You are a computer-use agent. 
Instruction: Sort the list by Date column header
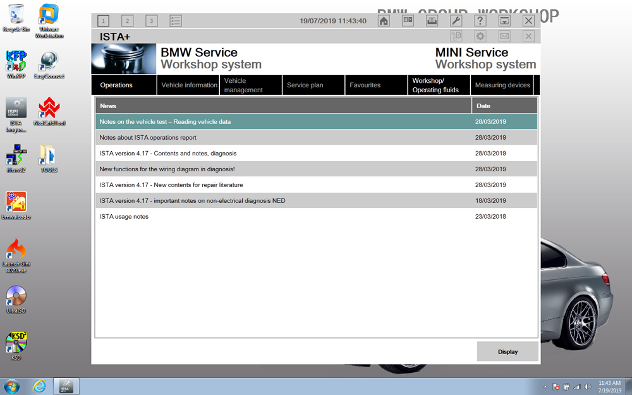click(x=504, y=106)
